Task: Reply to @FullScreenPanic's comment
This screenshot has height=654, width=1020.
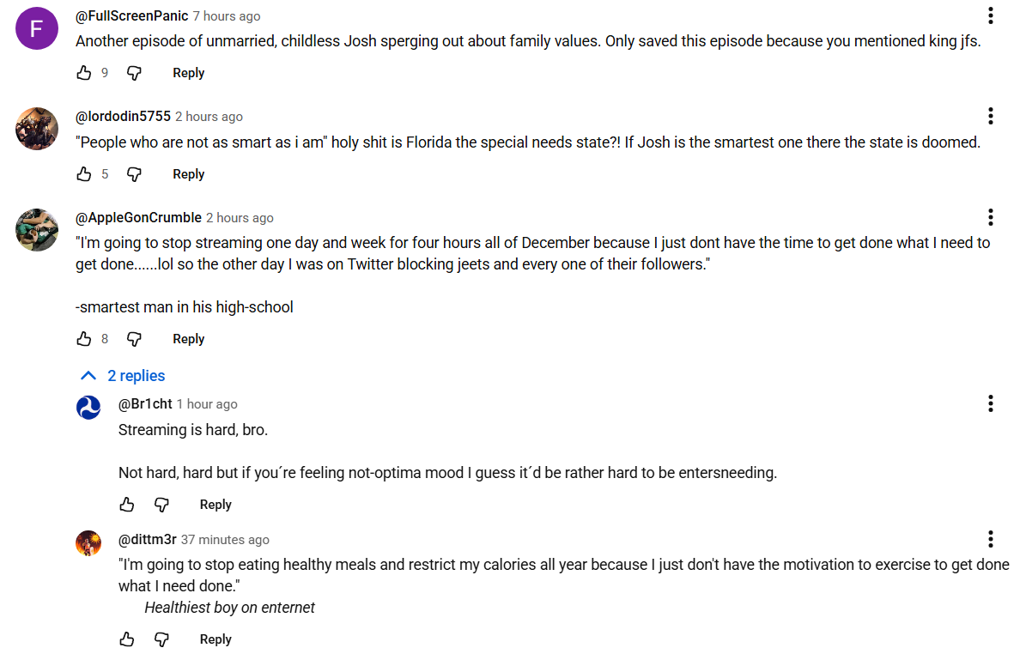Action: [x=188, y=73]
